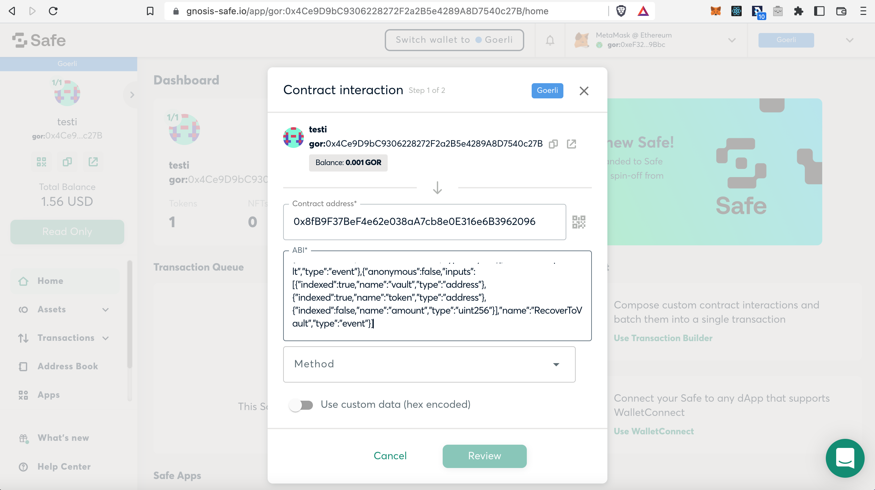Click Cancel in the dialog
Image resolution: width=875 pixels, height=490 pixels.
pyautogui.click(x=390, y=456)
